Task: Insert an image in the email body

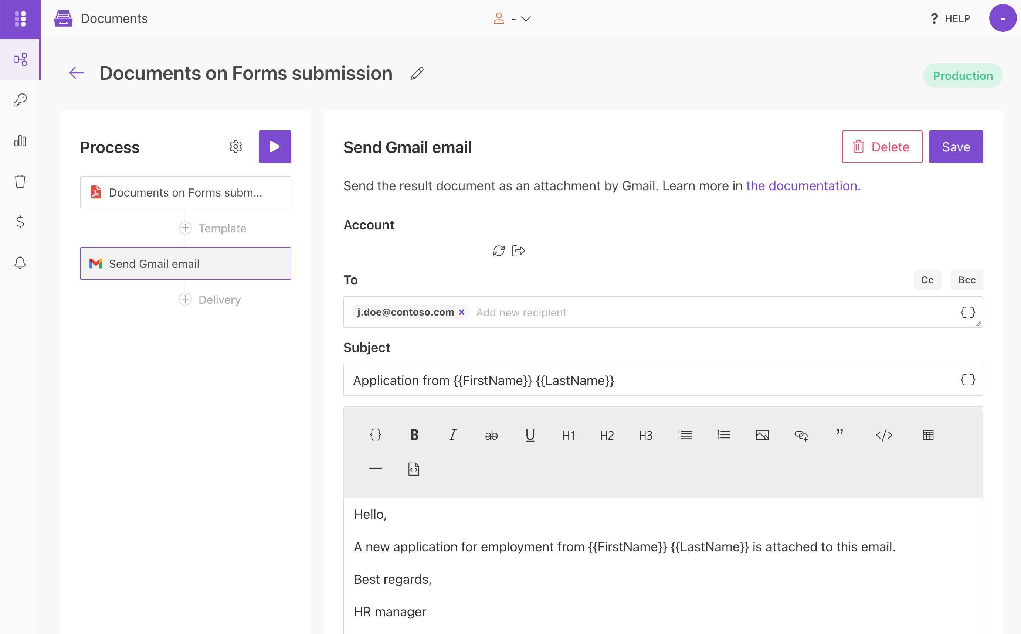Action: [x=762, y=435]
